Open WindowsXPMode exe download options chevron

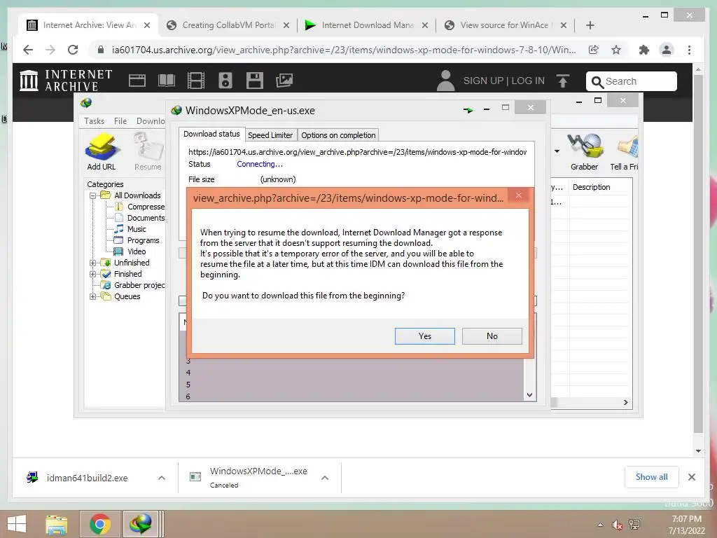coord(325,478)
